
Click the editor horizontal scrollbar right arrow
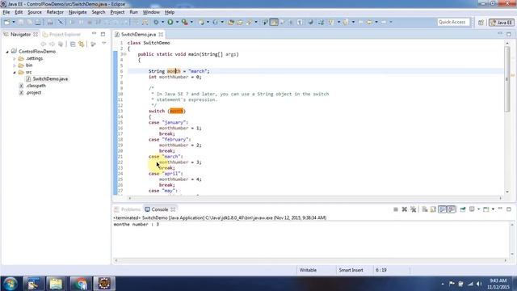click(501, 198)
